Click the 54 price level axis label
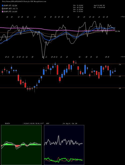125x165 pixels. pyautogui.click(x=120, y=64)
